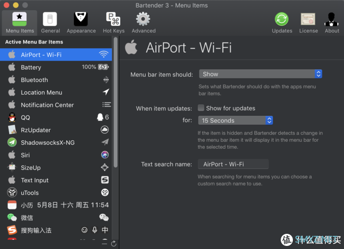The image size is (344, 249).
Task: Select Text Input in the list
Action: (x=56, y=180)
